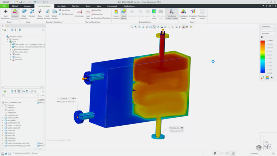This screenshot has width=277, height=156.
Task: Toggle Simulation Objects Display
Action: pos(172,14)
